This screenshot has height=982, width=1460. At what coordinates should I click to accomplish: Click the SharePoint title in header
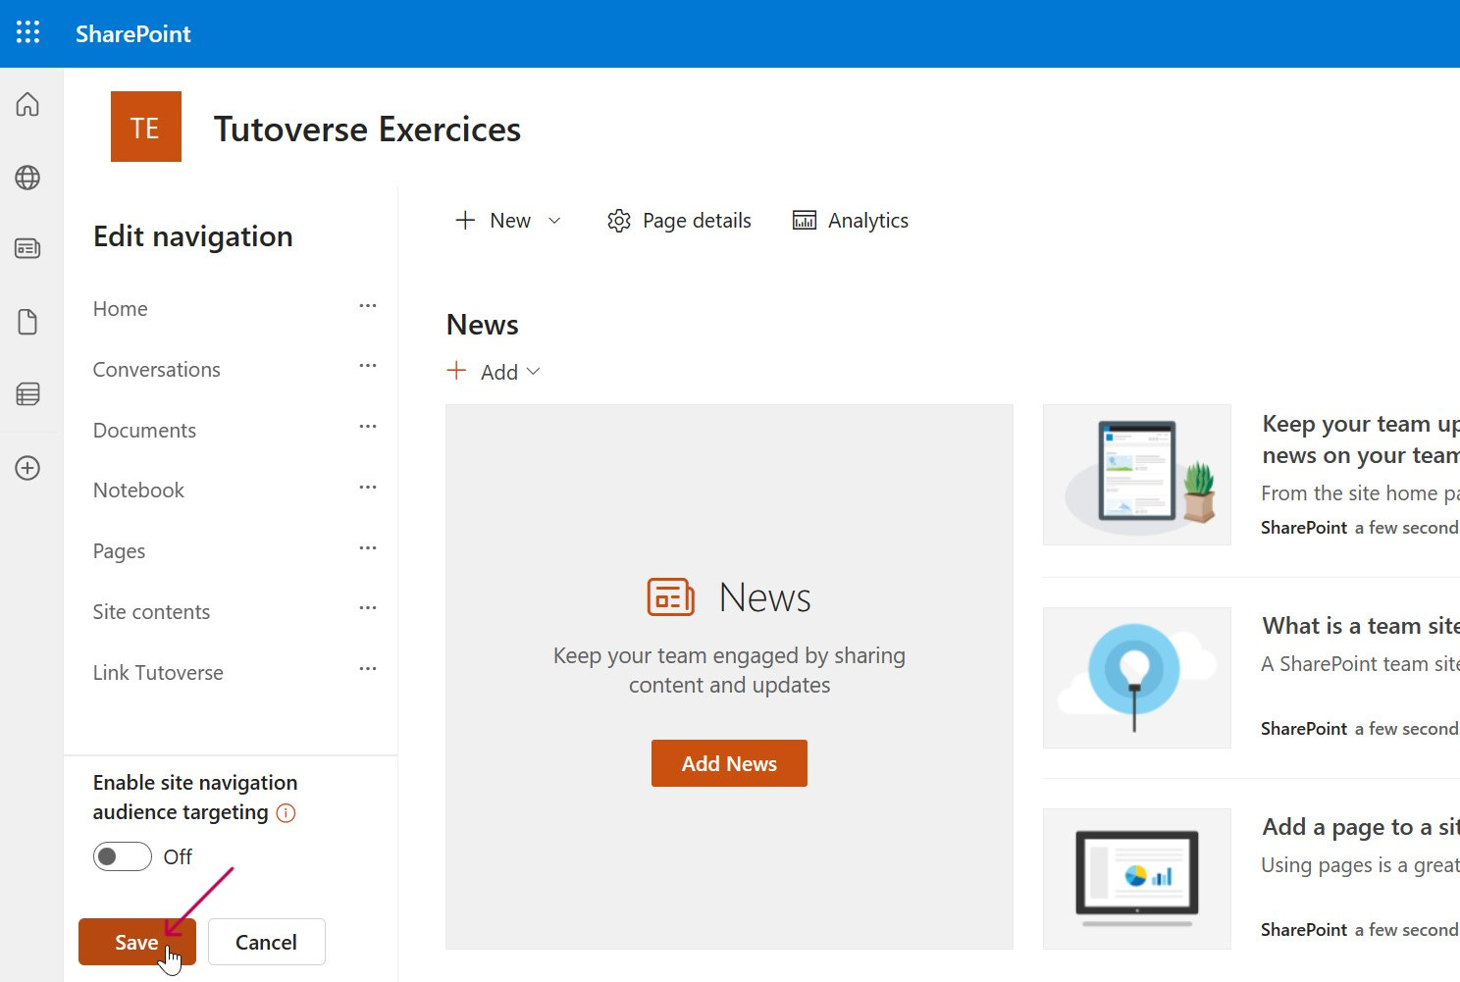(x=133, y=33)
